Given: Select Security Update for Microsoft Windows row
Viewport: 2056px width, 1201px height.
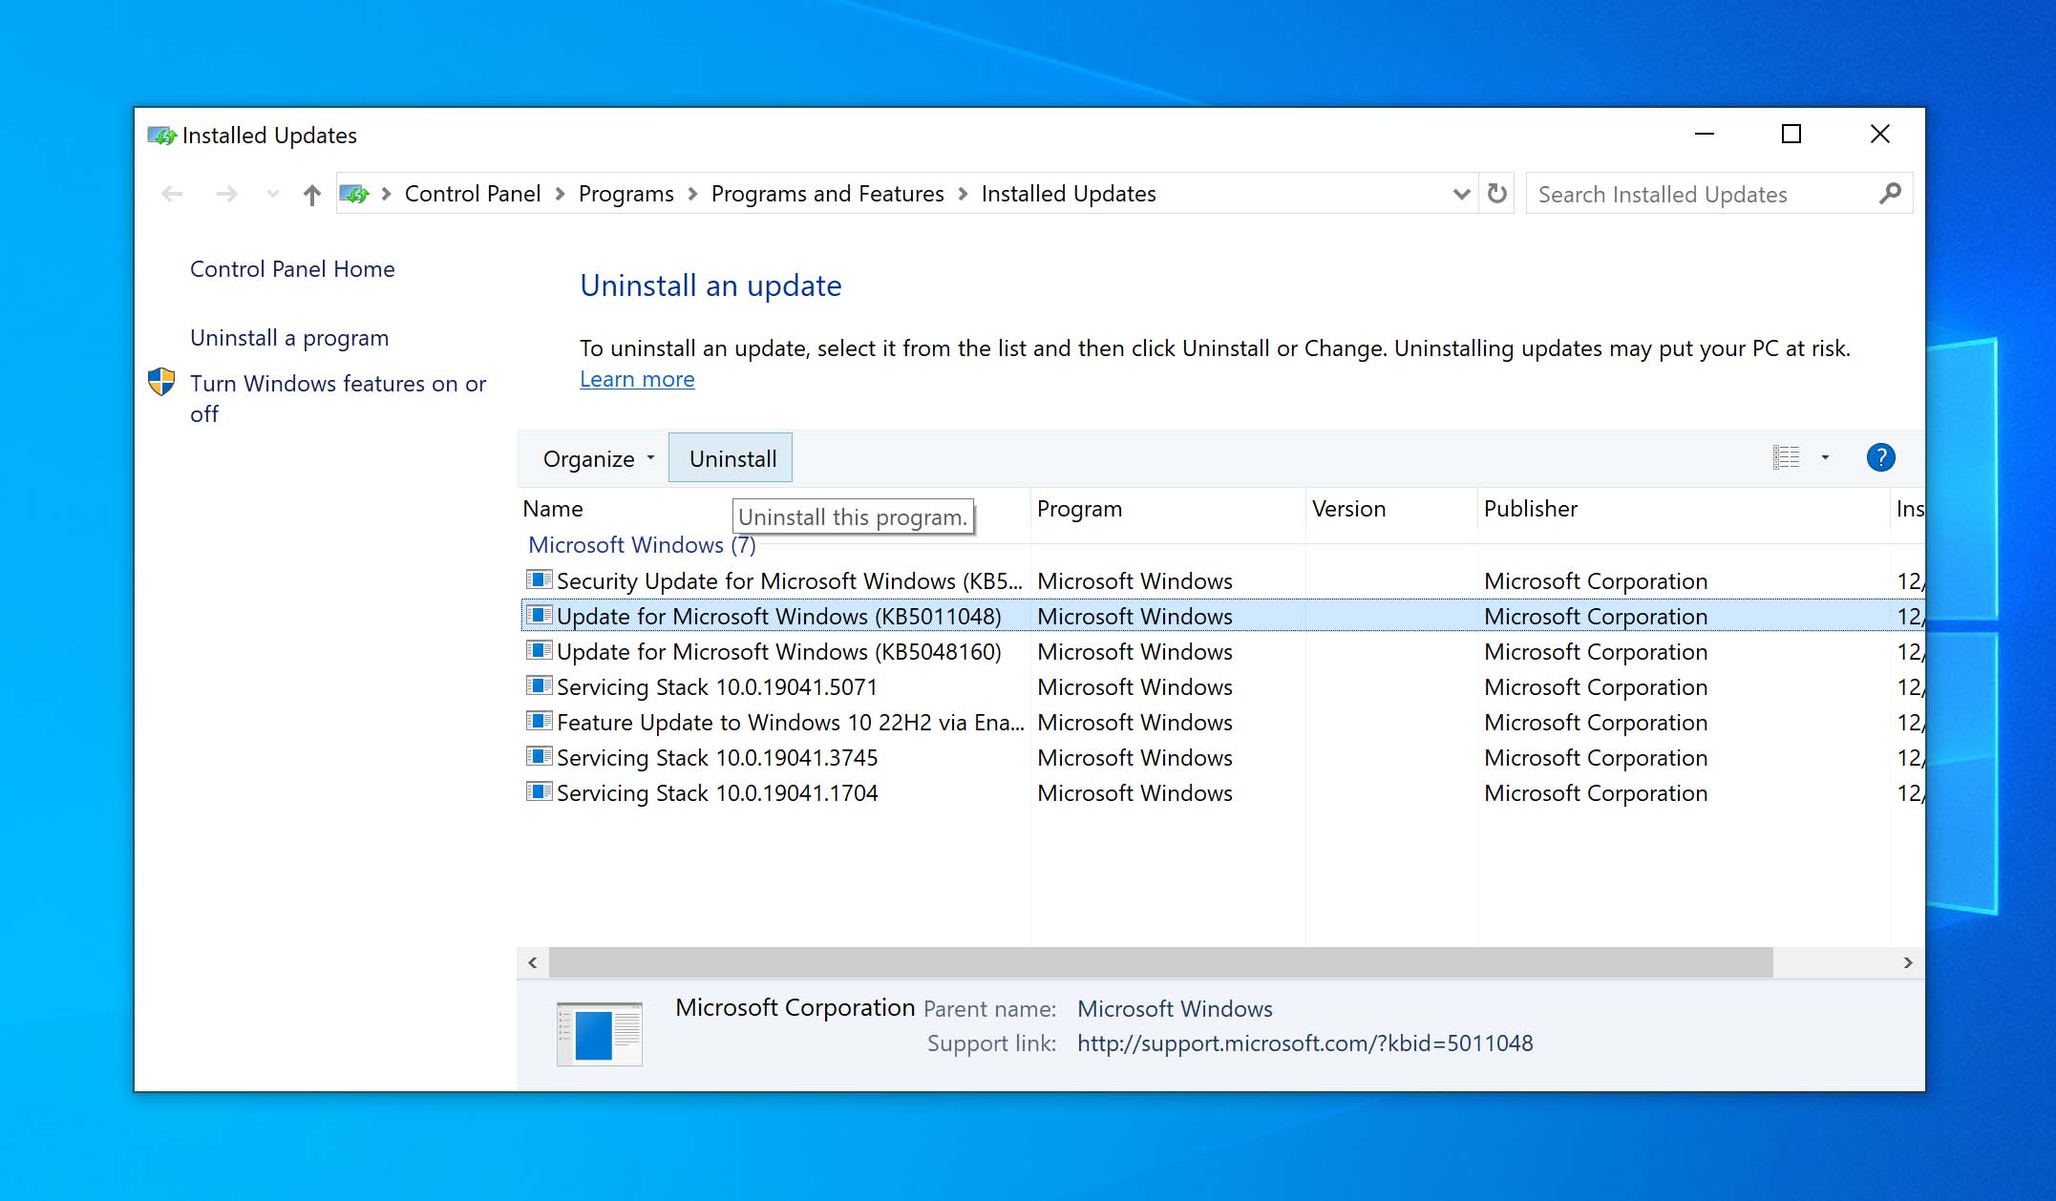Looking at the screenshot, I should [1222, 581].
